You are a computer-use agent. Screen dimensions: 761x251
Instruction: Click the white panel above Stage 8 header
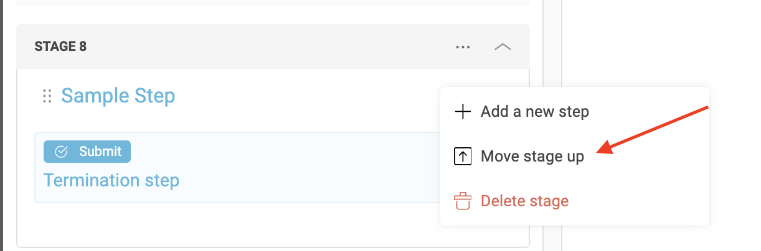[x=273, y=2]
